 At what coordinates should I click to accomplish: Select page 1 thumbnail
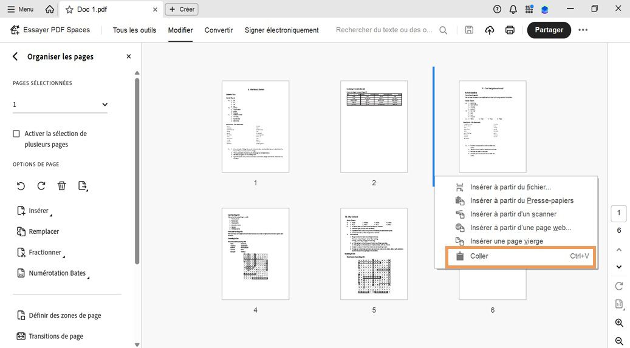click(x=256, y=126)
